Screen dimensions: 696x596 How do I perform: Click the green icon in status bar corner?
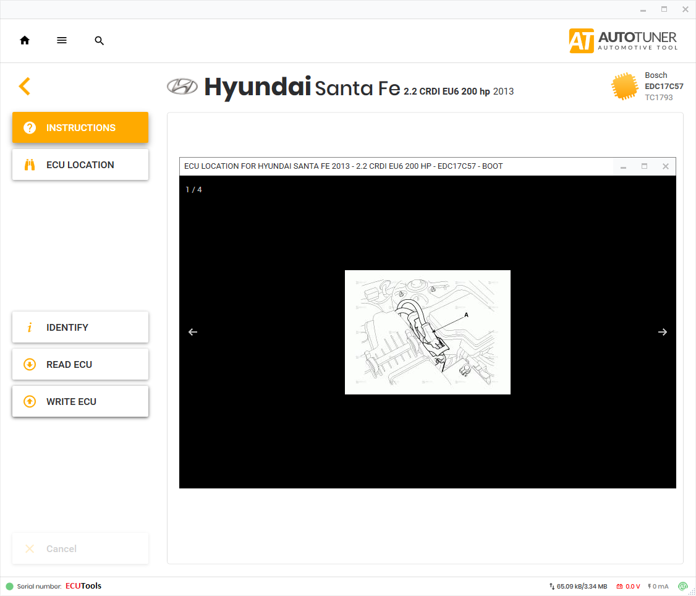click(x=683, y=586)
